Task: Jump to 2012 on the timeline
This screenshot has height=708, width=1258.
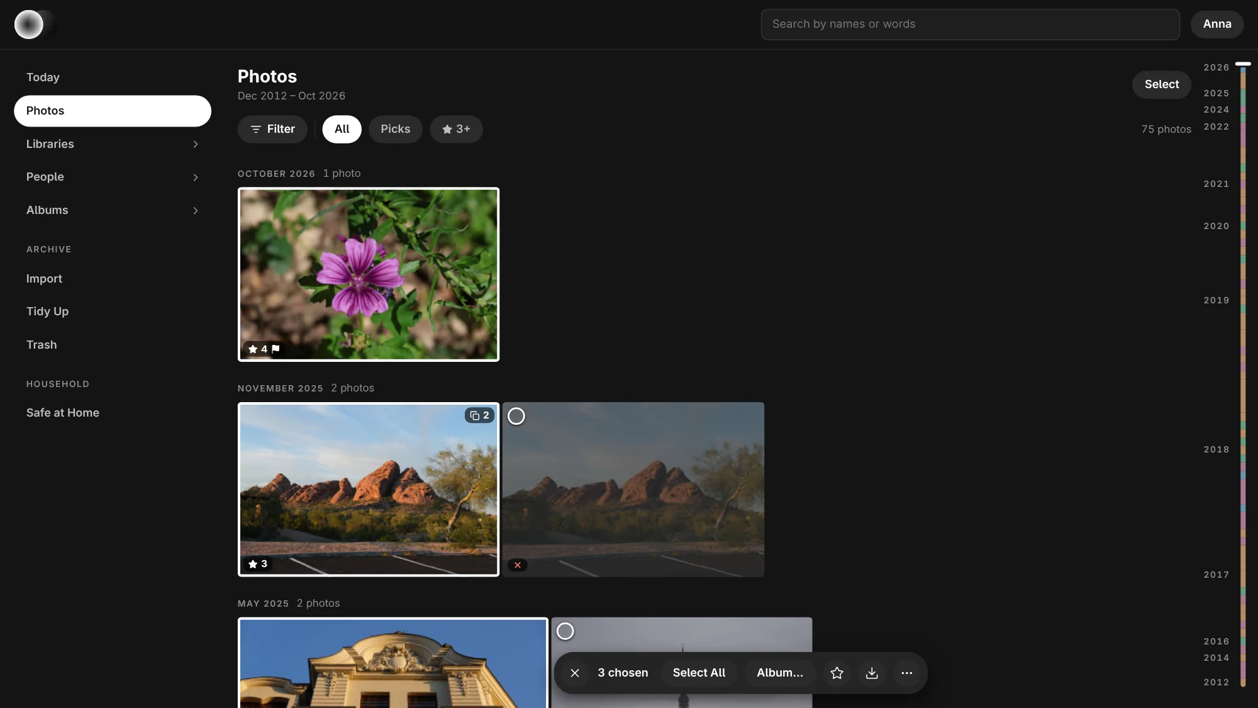Action: (x=1216, y=682)
